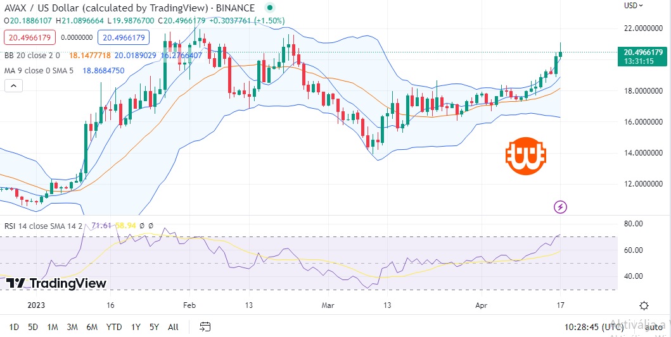Click the AVAX / US Dollar symbol title
The image size is (671, 337).
129,8
